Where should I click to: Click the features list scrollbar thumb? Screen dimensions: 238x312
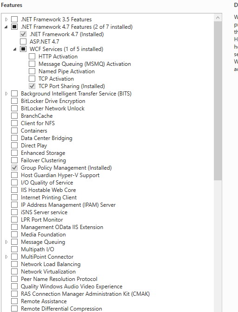point(218,101)
